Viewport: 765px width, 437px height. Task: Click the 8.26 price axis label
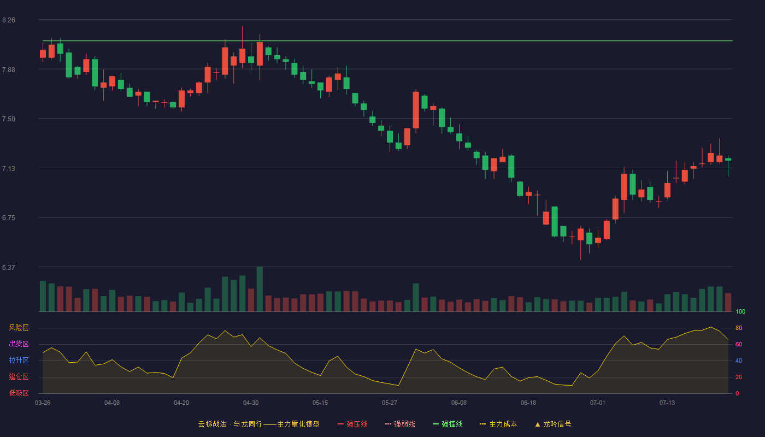point(9,20)
